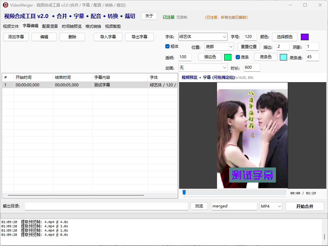Click the 输出目录 output path field
This screenshot has height=246, width=328.
(x=106, y=206)
